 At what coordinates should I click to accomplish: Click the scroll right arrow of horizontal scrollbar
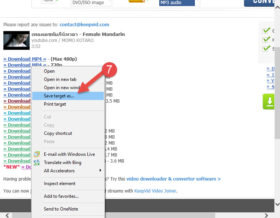pos(266,215)
